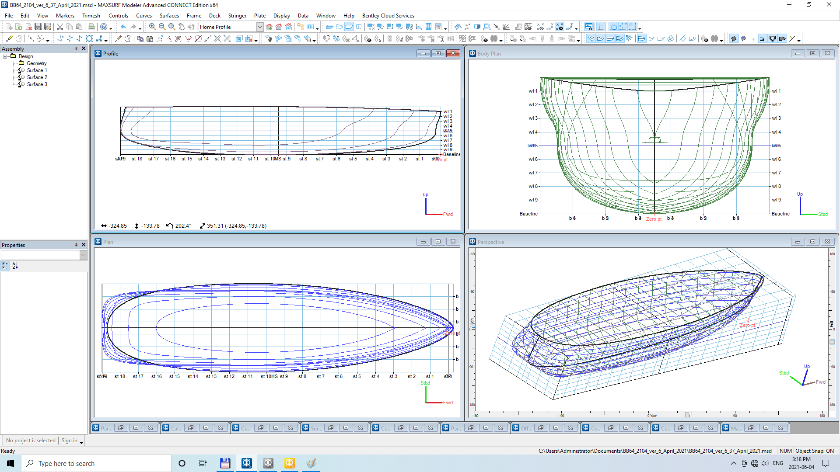Image resolution: width=840 pixels, height=472 pixels.
Task: Click the Print icon in toolbar
Action: tap(91, 27)
